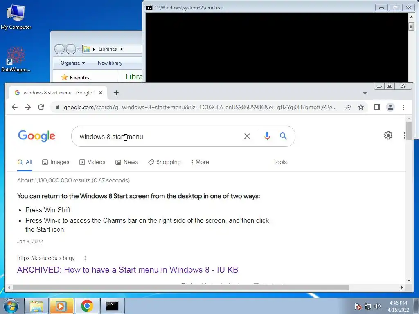Open Chrome profile avatar
The height and width of the screenshot is (314, 419).
[390, 108]
